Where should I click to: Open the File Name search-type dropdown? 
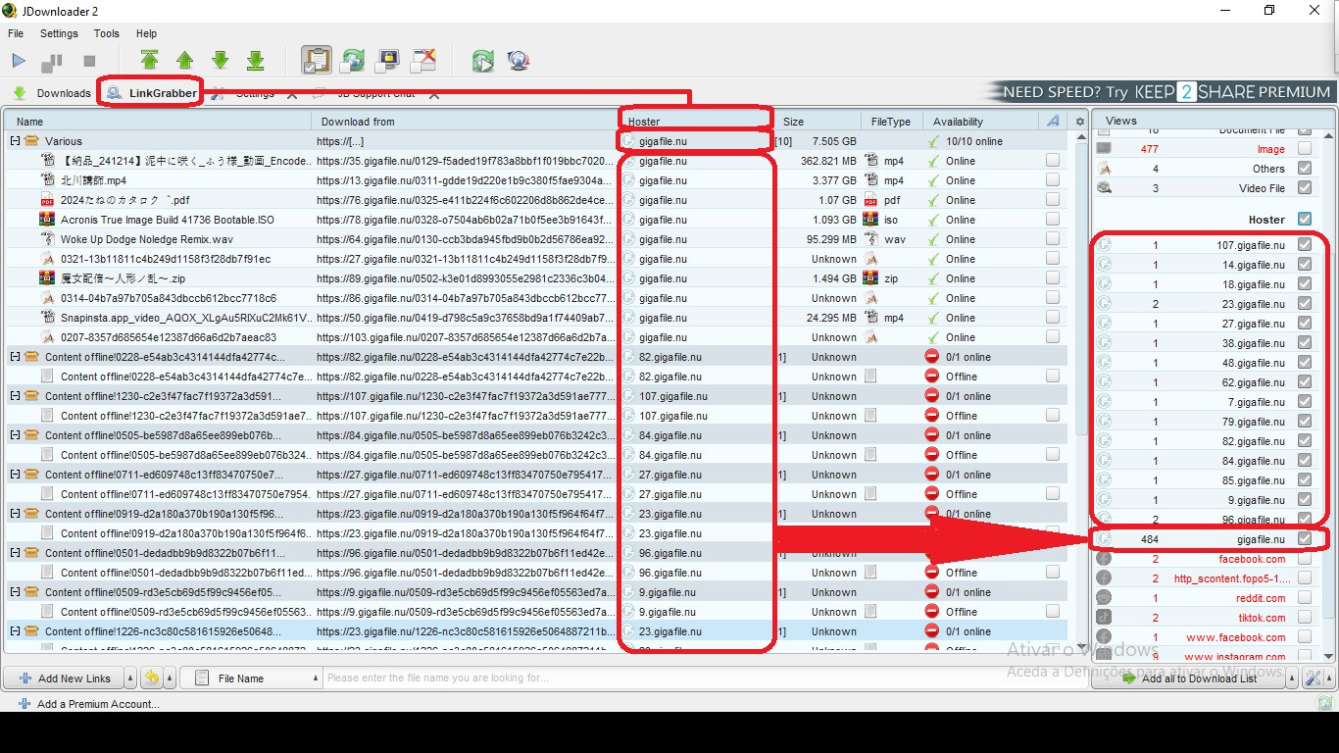point(251,678)
